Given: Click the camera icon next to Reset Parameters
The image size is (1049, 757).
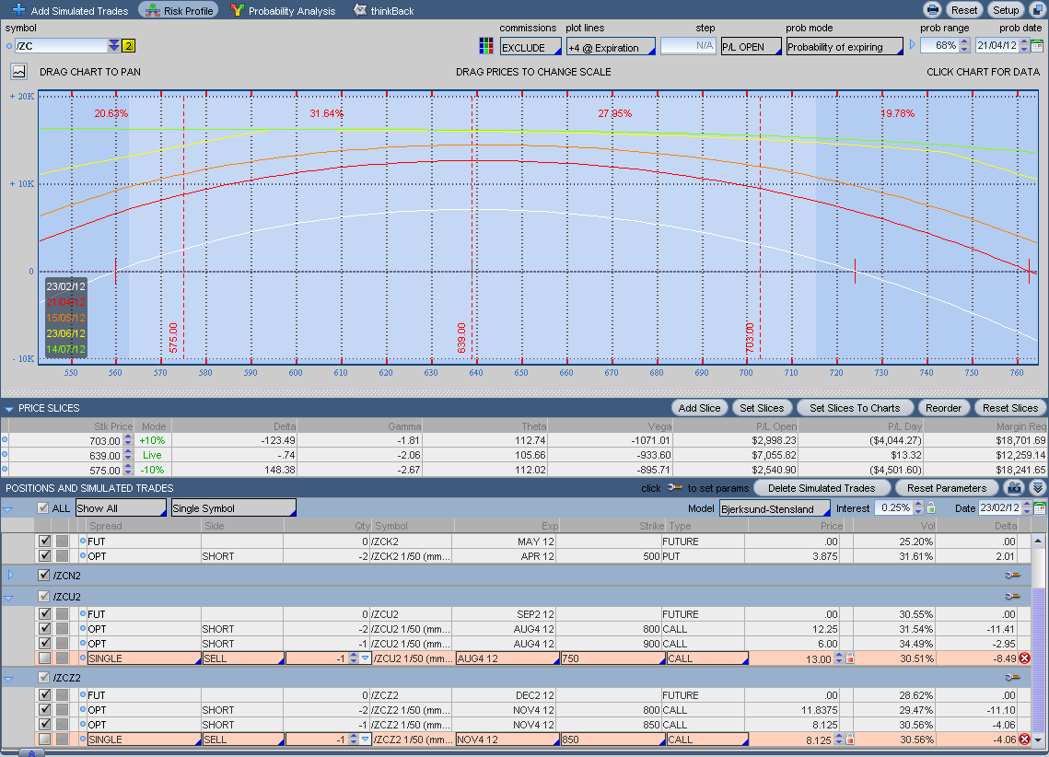Looking at the screenshot, I should tap(1014, 488).
